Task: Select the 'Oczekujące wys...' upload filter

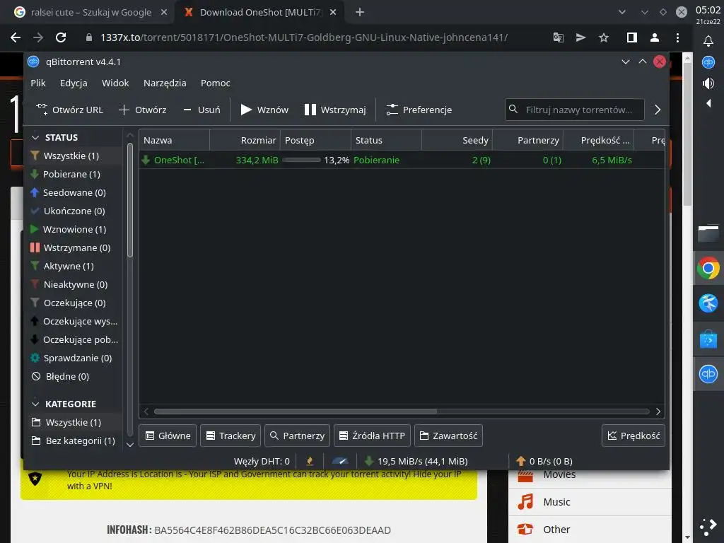Action: tap(74, 322)
